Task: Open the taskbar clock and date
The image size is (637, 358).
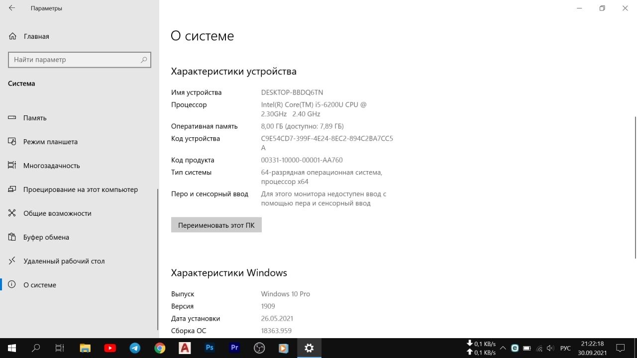Action: [x=592, y=348]
